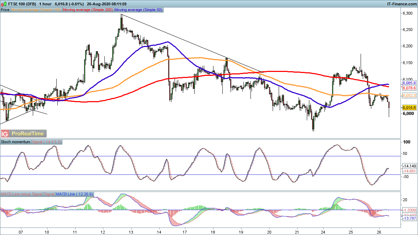This screenshot has height=235, width=418.
Task: Click MACD Line minus Signal label
Action: coord(22,194)
